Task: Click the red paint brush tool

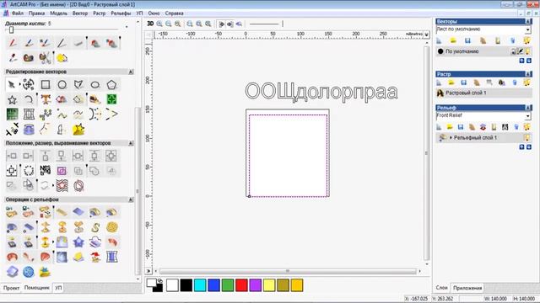Action: click(x=13, y=43)
